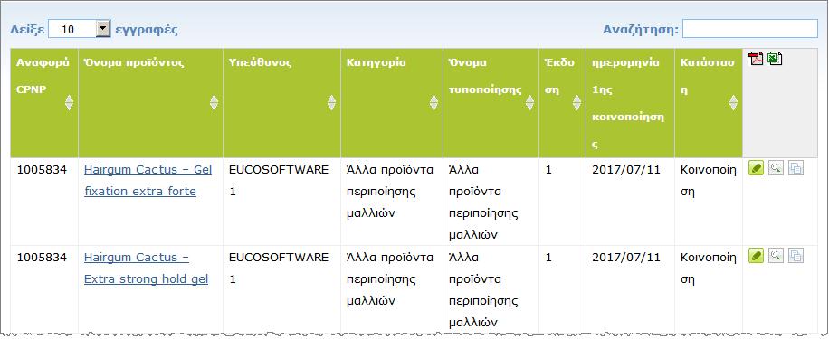Edit the Gel fixation extra forte notification
Screen dimensions: 829x339
coord(757,168)
